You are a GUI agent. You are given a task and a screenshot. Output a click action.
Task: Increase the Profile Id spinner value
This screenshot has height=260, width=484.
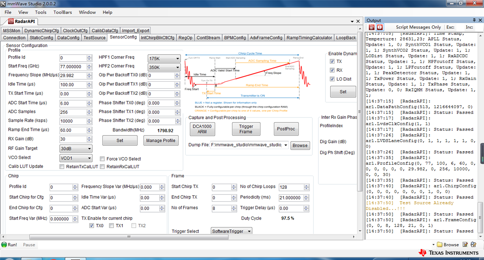coord(89,56)
